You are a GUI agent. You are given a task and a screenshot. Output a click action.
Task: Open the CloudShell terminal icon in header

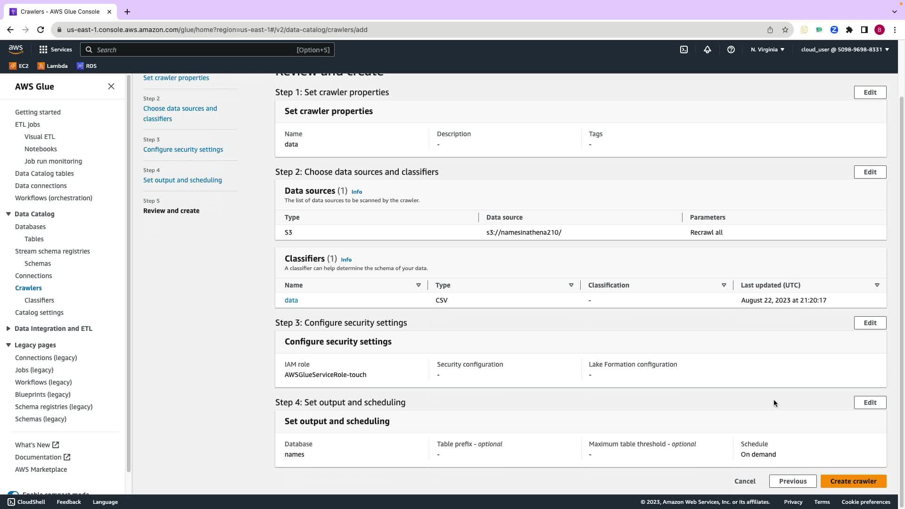tap(683, 49)
